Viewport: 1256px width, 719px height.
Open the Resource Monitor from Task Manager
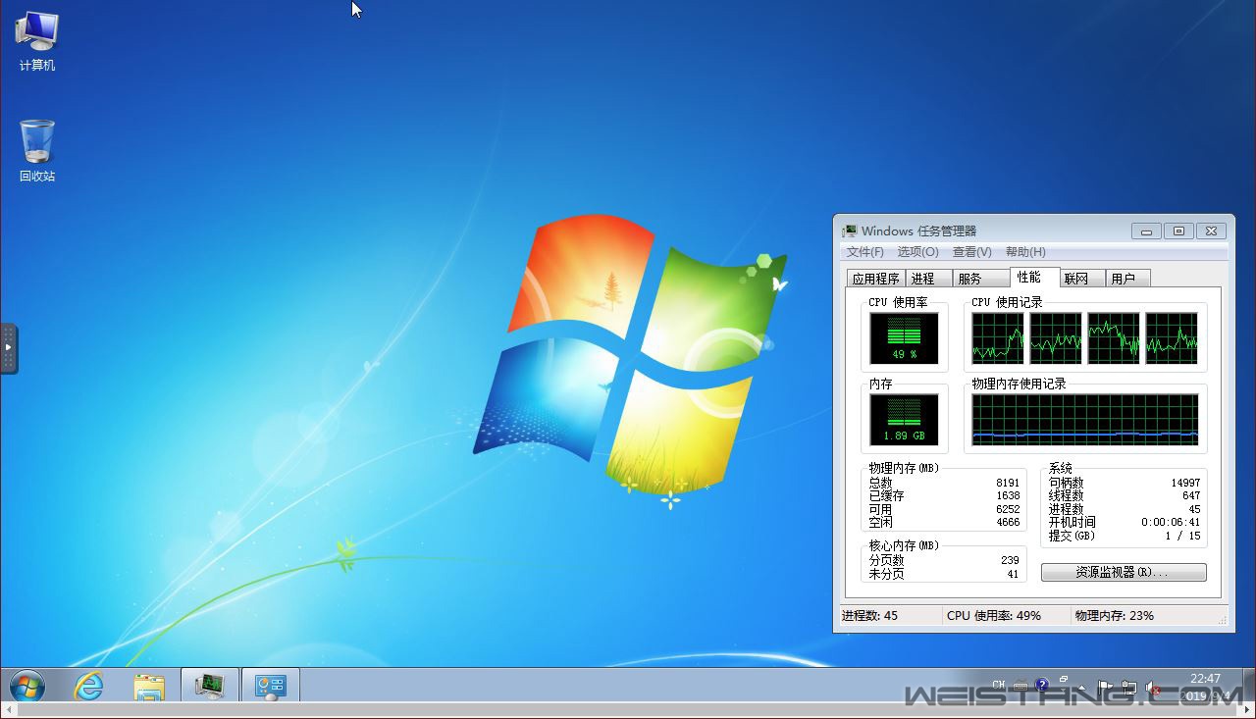pos(1122,572)
